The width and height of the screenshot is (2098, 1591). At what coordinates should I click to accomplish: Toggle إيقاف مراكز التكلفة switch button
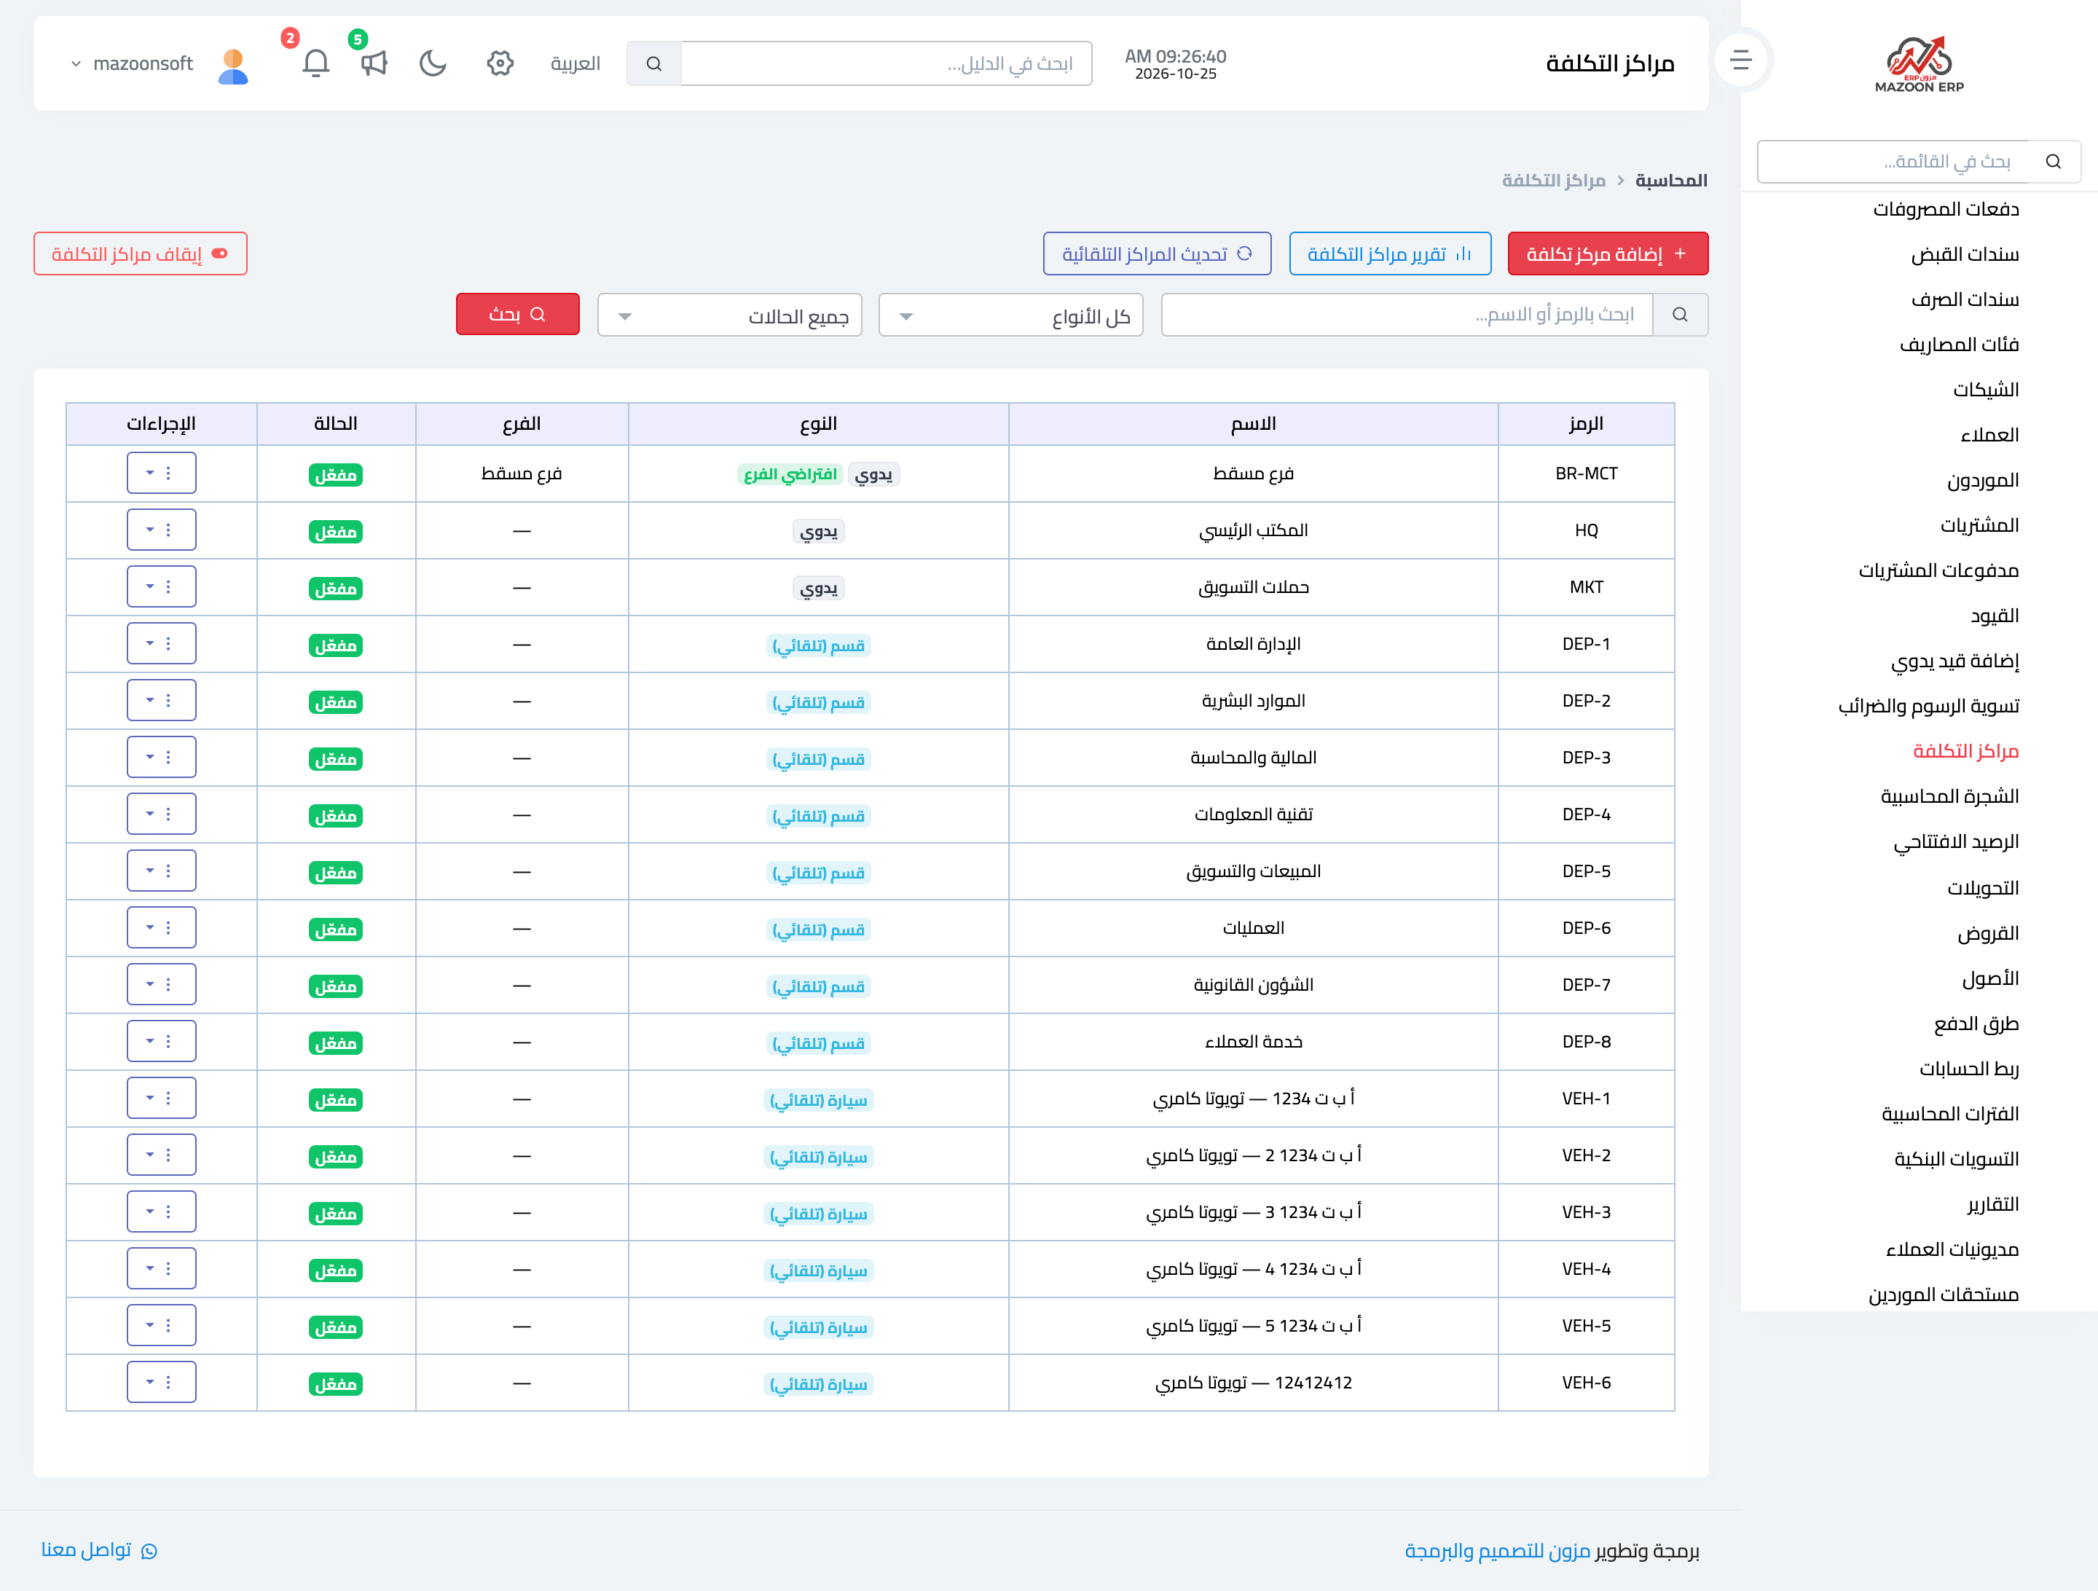point(141,254)
